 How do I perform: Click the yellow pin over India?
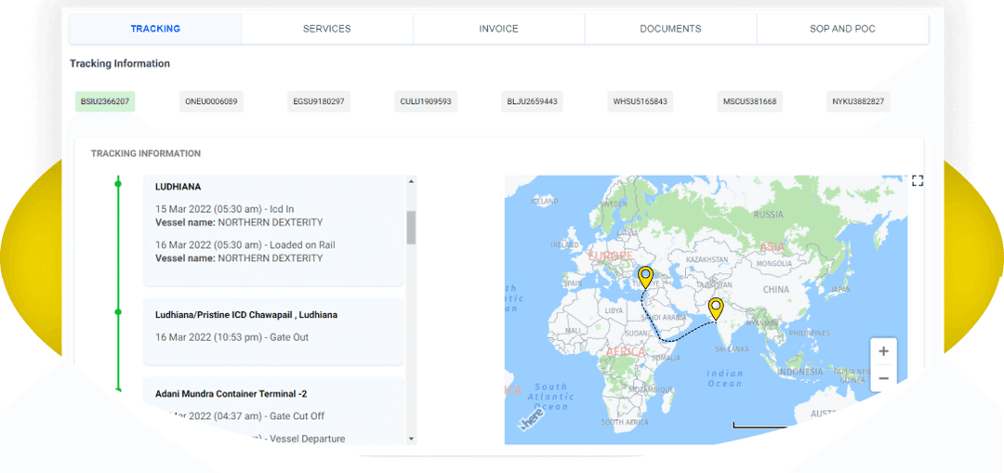tap(715, 308)
